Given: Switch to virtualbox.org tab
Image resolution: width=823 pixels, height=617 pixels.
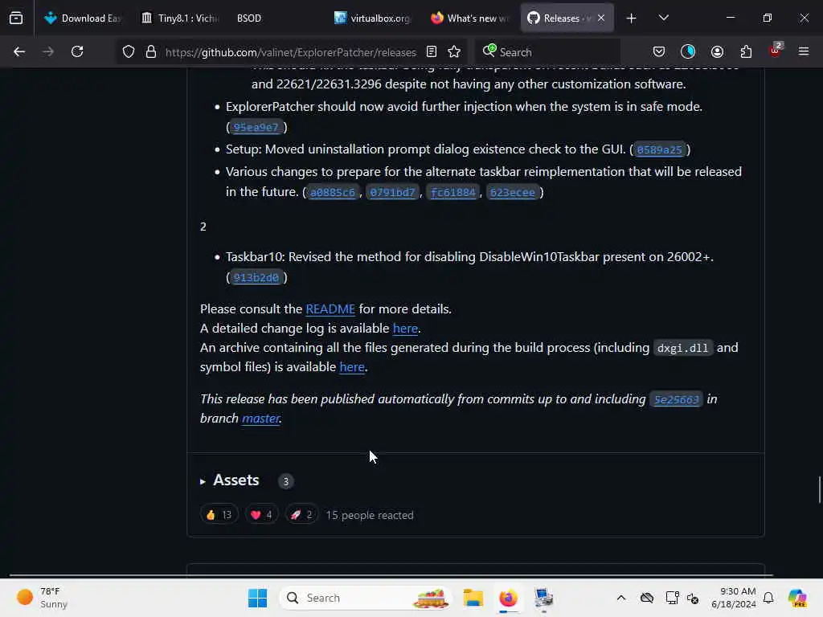Looking at the screenshot, I should [373, 18].
